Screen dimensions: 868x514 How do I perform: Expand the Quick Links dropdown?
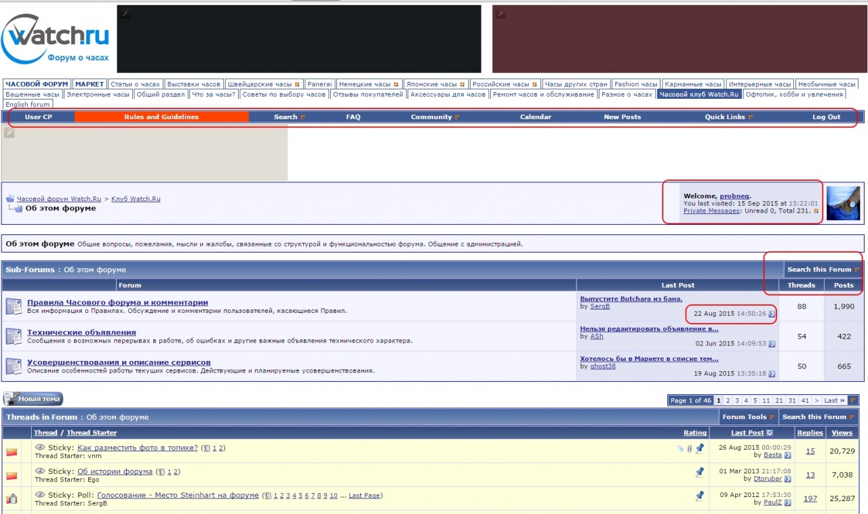point(728,117)
